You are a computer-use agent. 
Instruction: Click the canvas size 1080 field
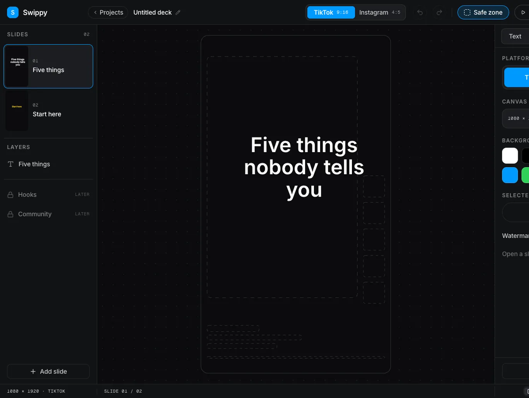[x=516, y=118]
